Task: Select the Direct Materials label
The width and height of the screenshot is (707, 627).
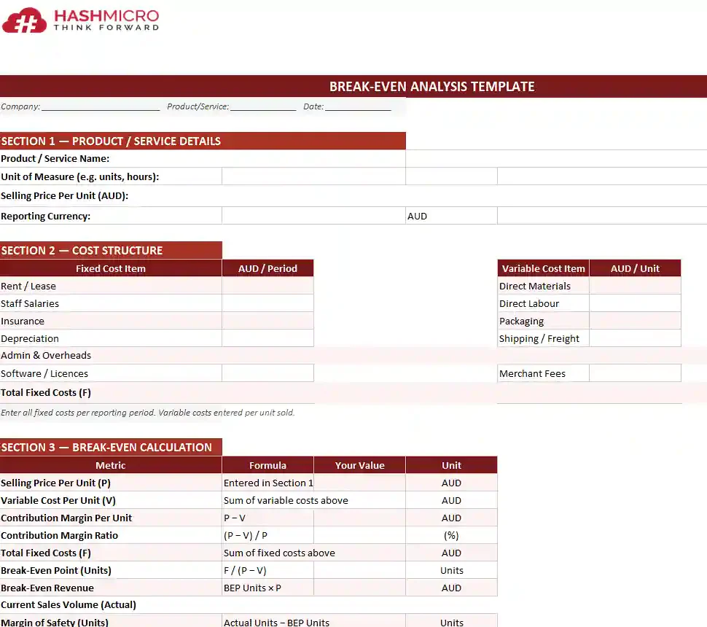Action: (535, 286)
